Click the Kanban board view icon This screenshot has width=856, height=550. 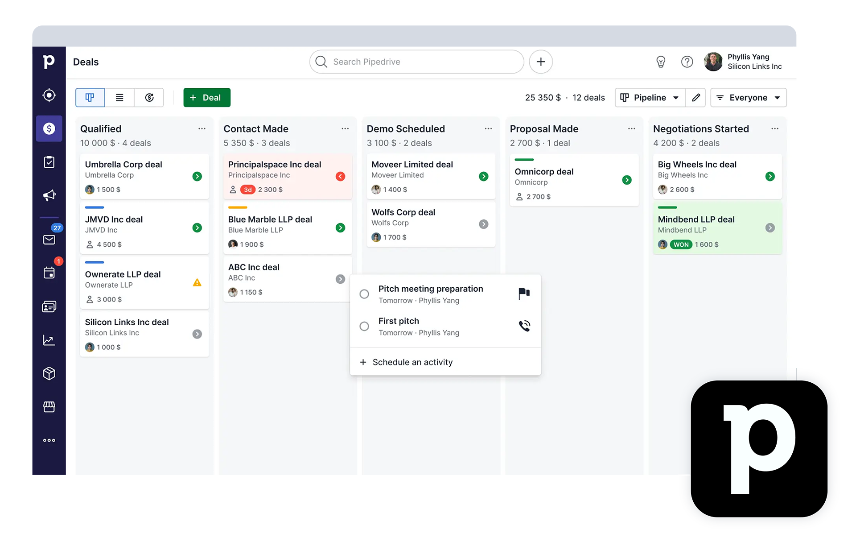pos(92,97)
